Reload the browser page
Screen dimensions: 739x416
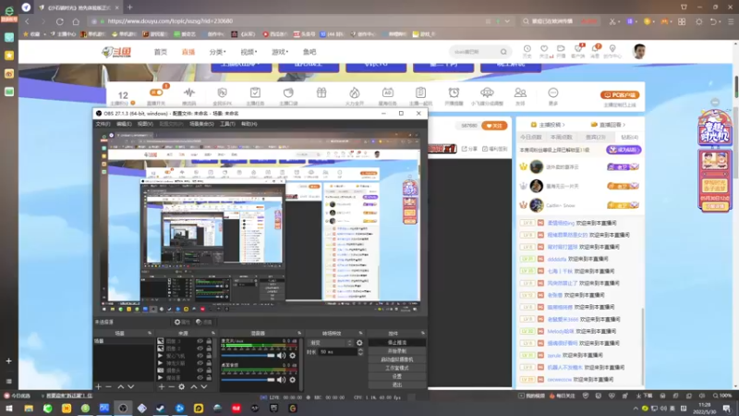[x=60, y=21]
